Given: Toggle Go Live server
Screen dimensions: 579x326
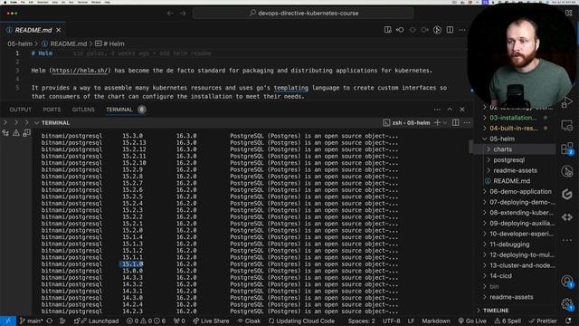Looking at the screenshot, I should 472,321.
